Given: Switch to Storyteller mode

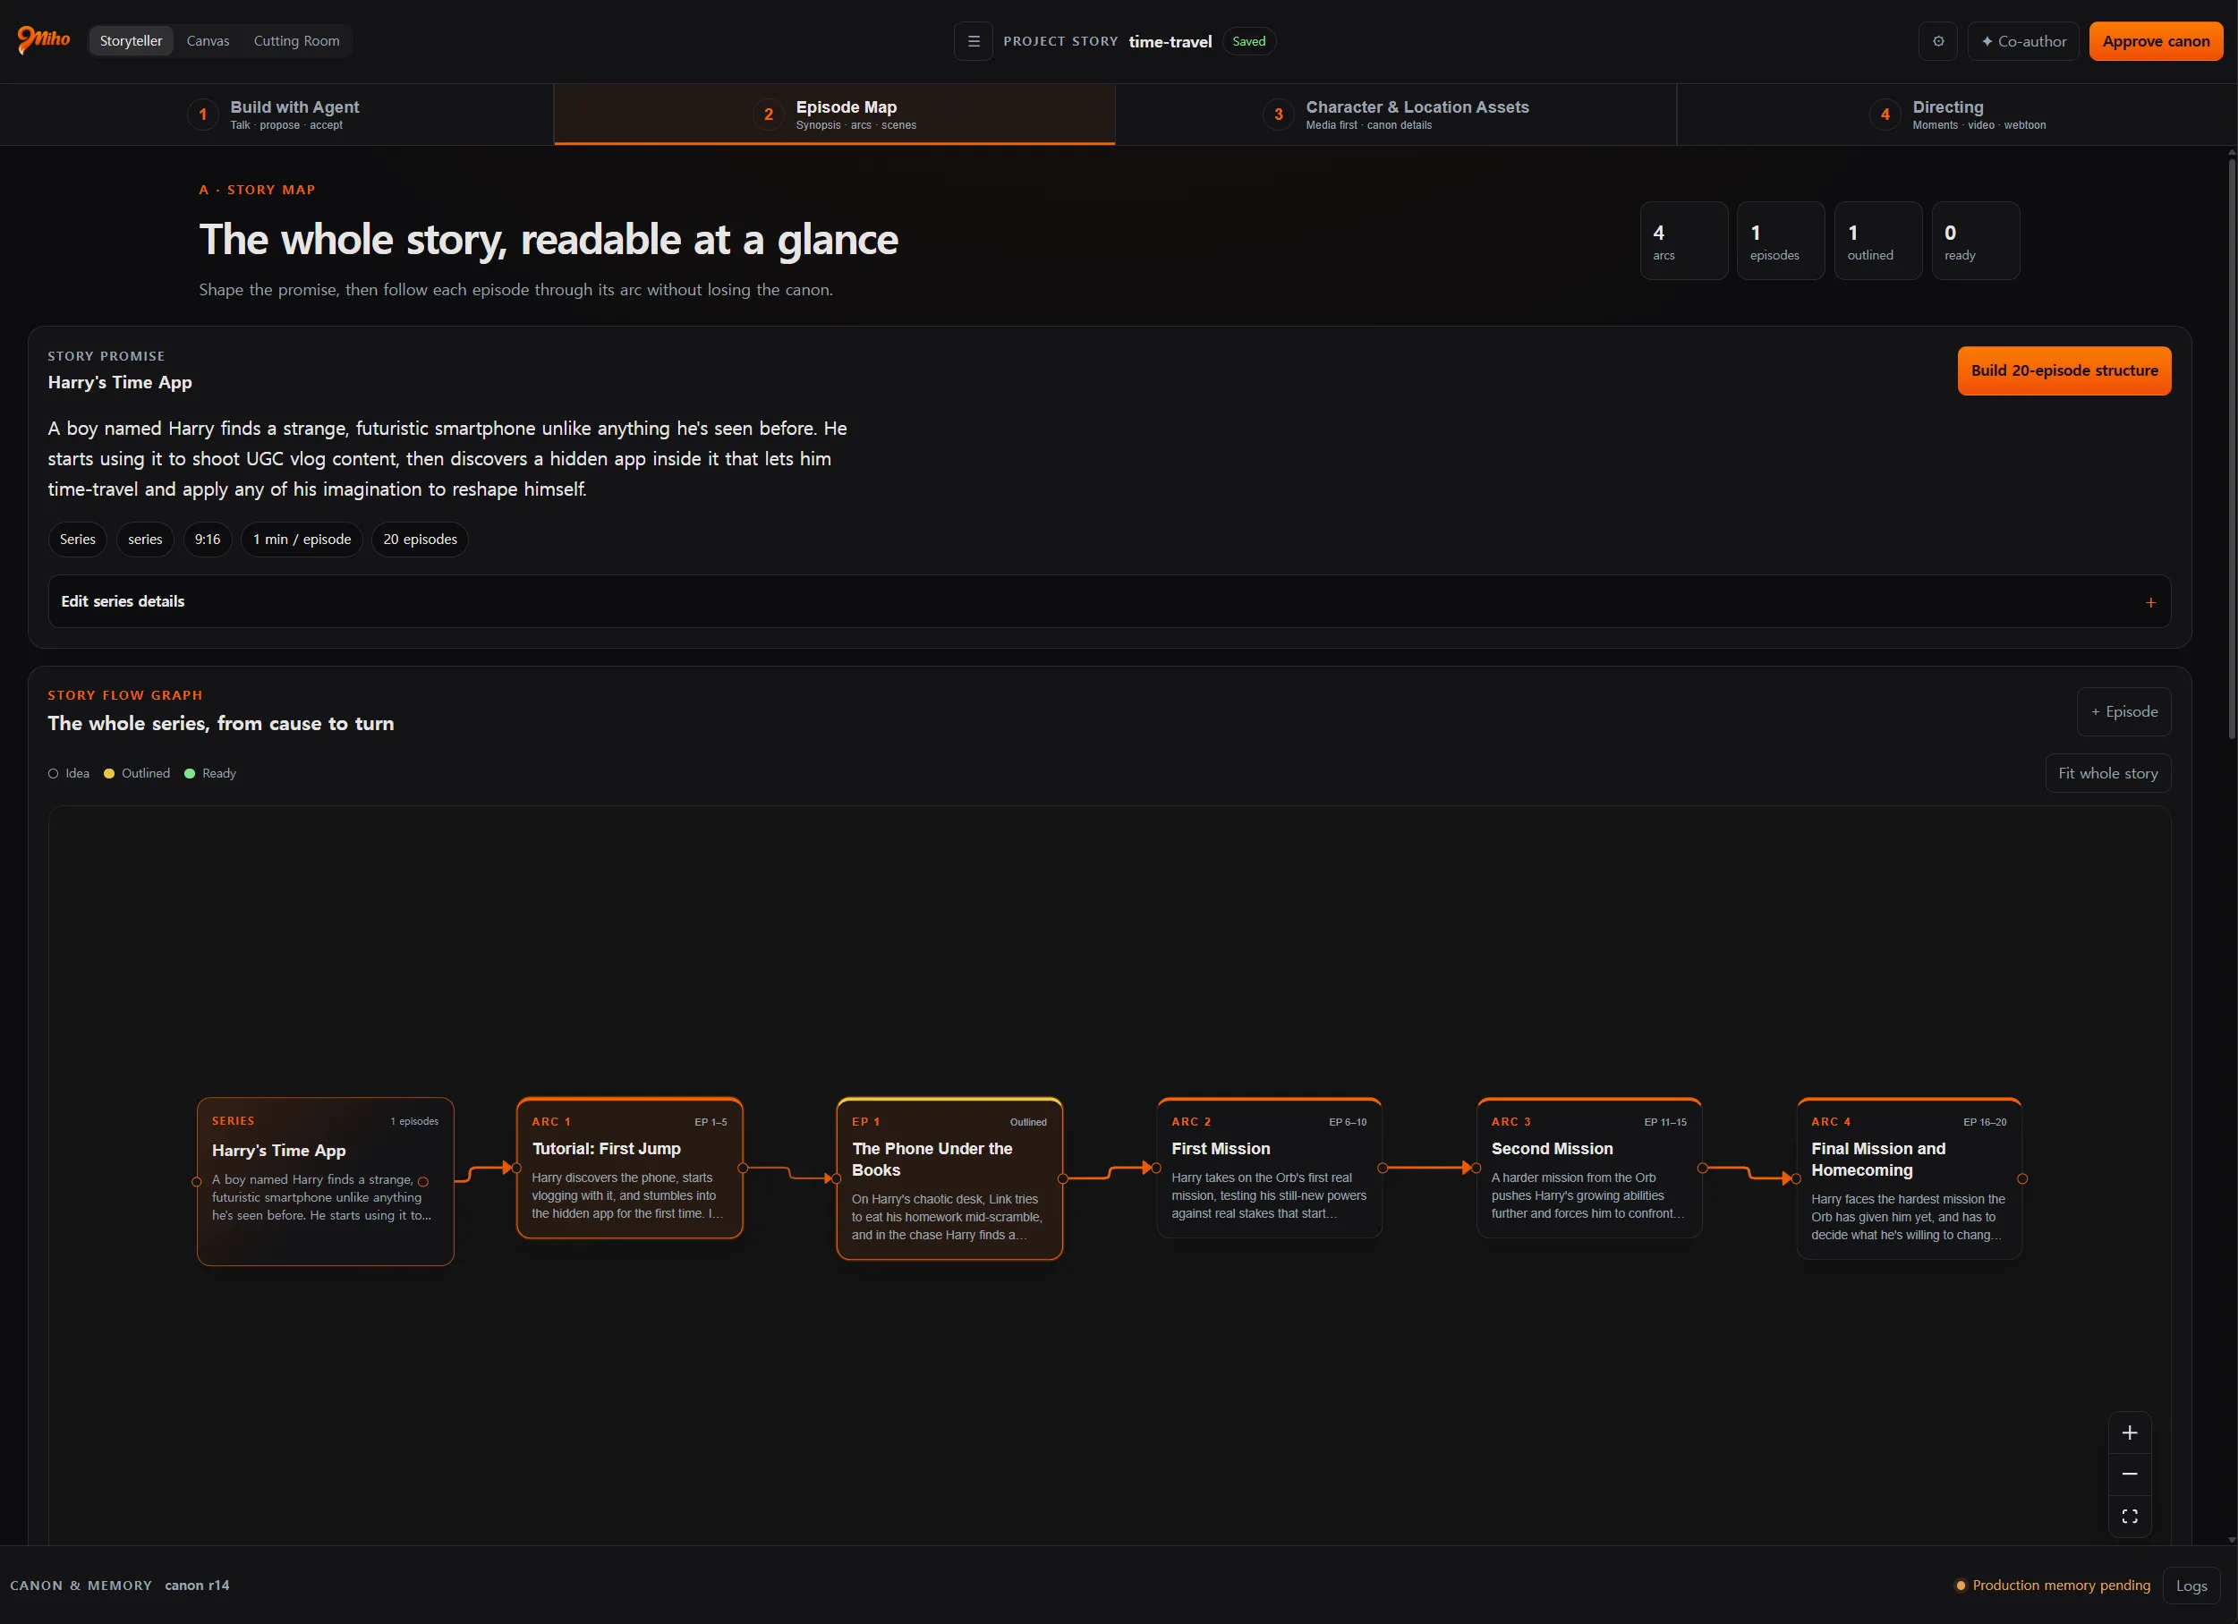Looking at the screenshot, I should 132,40.
